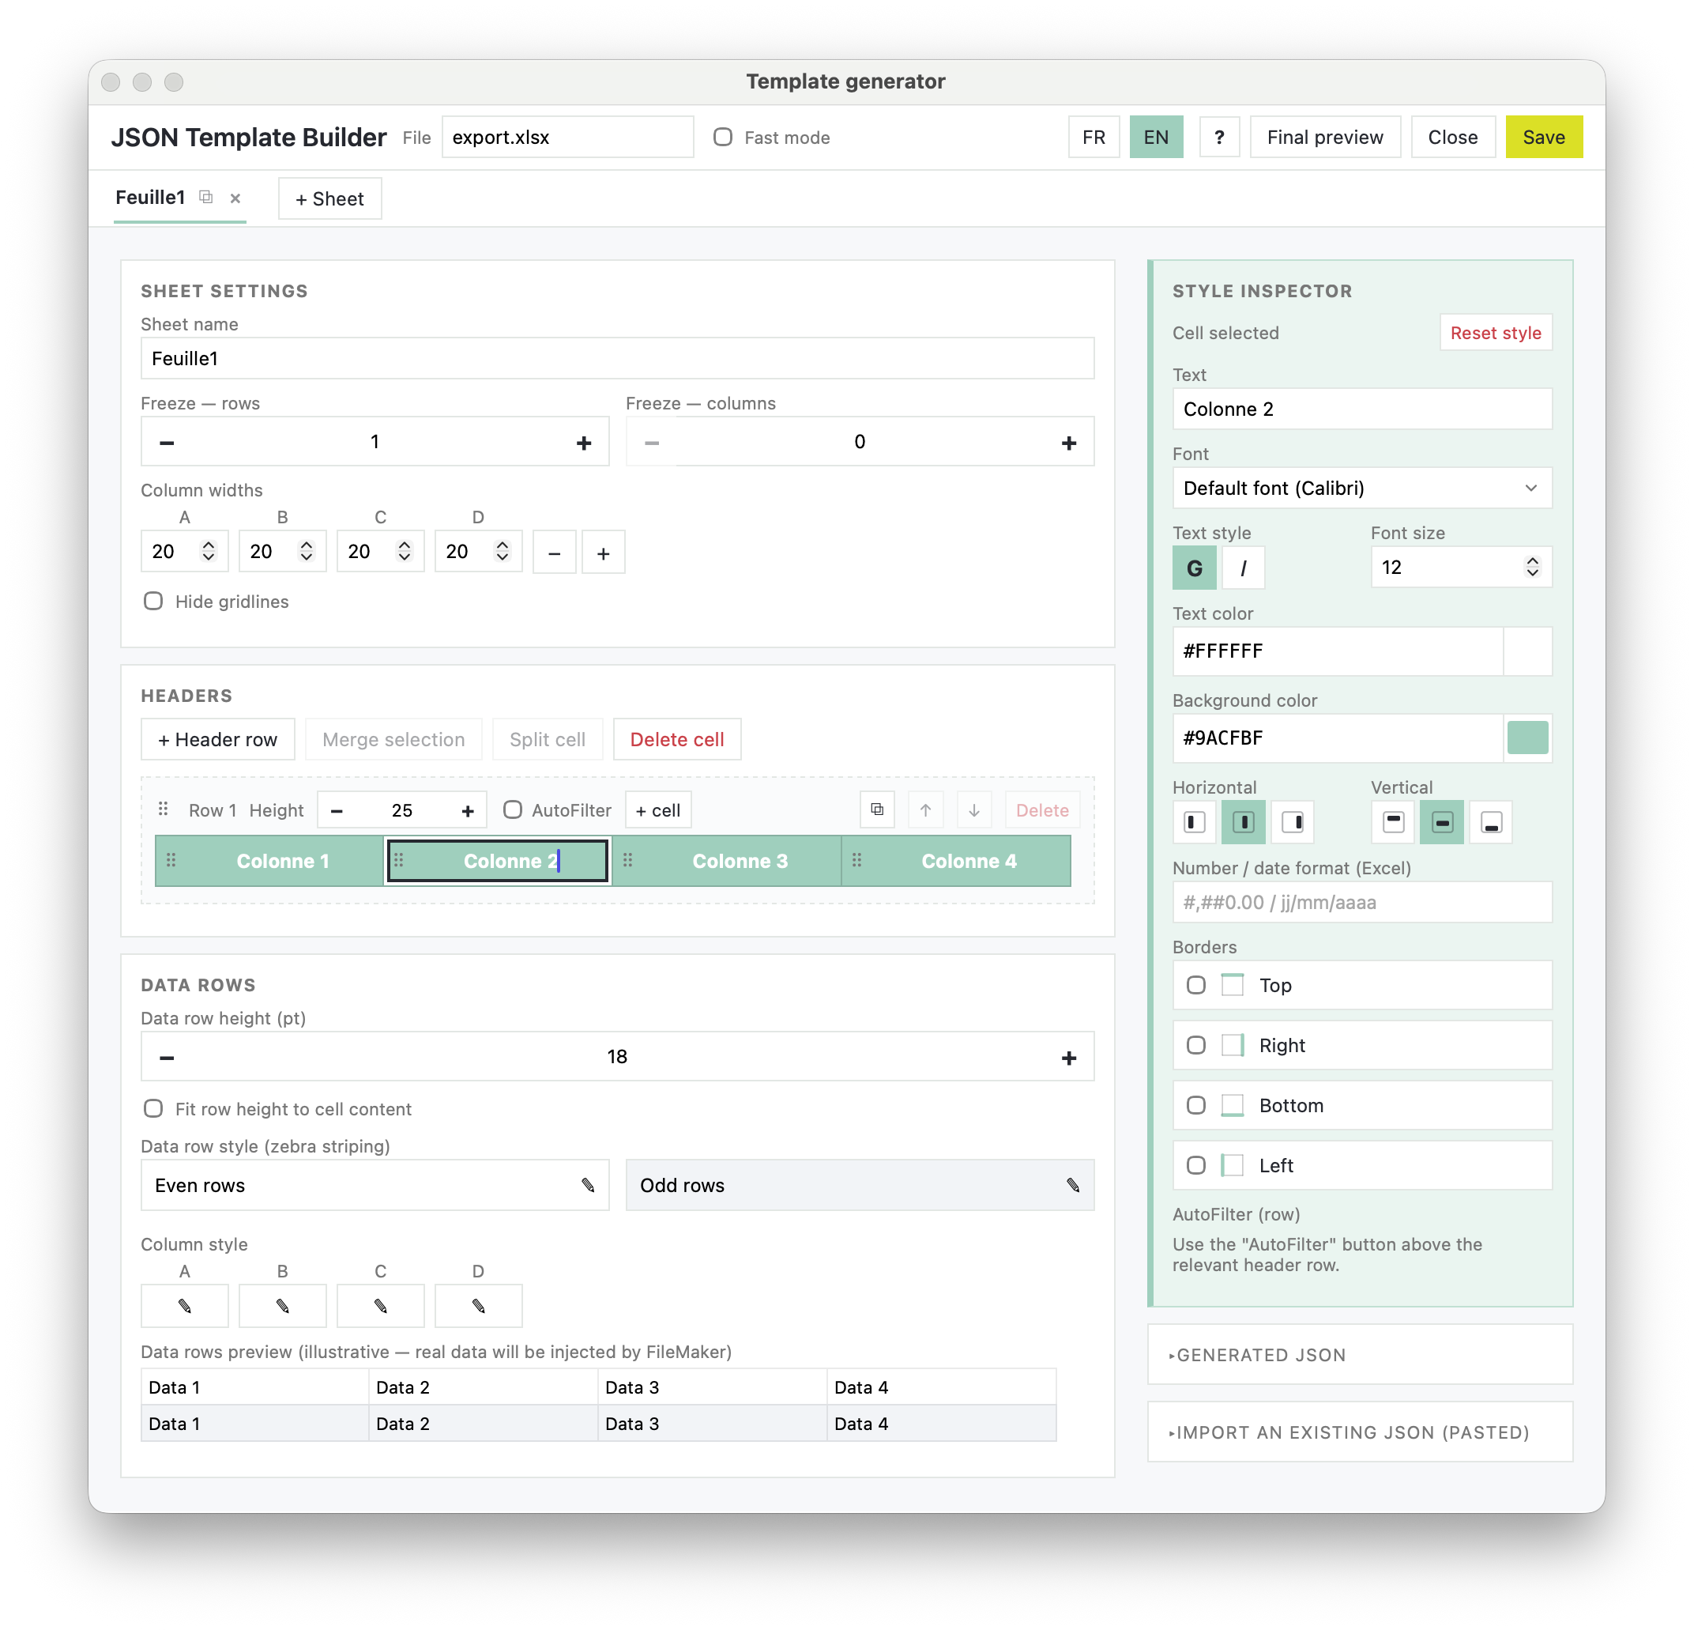The image size is (1694, 1630).
Task: Adjust column D width stepper
Action: point(503,551)
